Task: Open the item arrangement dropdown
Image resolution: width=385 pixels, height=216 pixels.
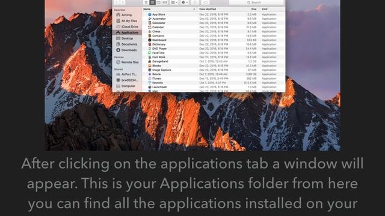Action: [x=174, y=2]
